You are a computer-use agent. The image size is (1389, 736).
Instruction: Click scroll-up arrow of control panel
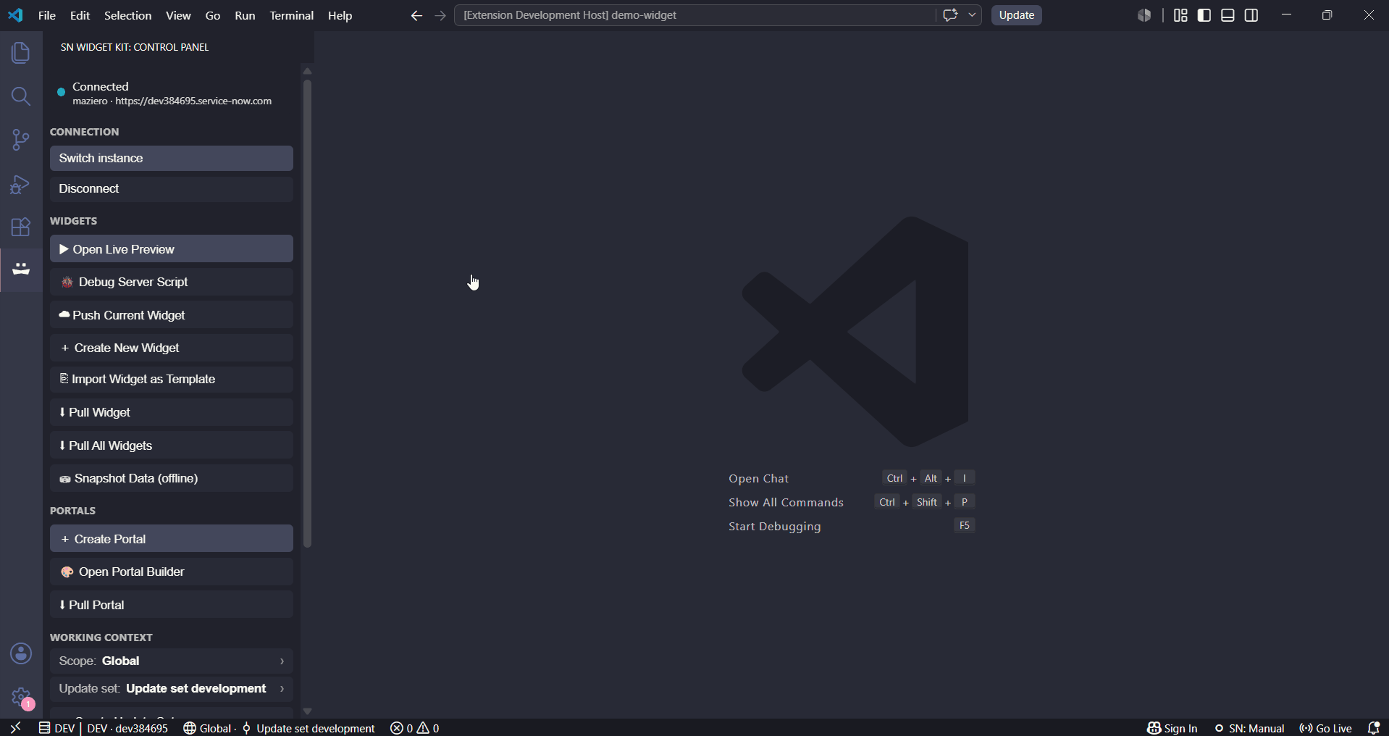tap(307, 71)
